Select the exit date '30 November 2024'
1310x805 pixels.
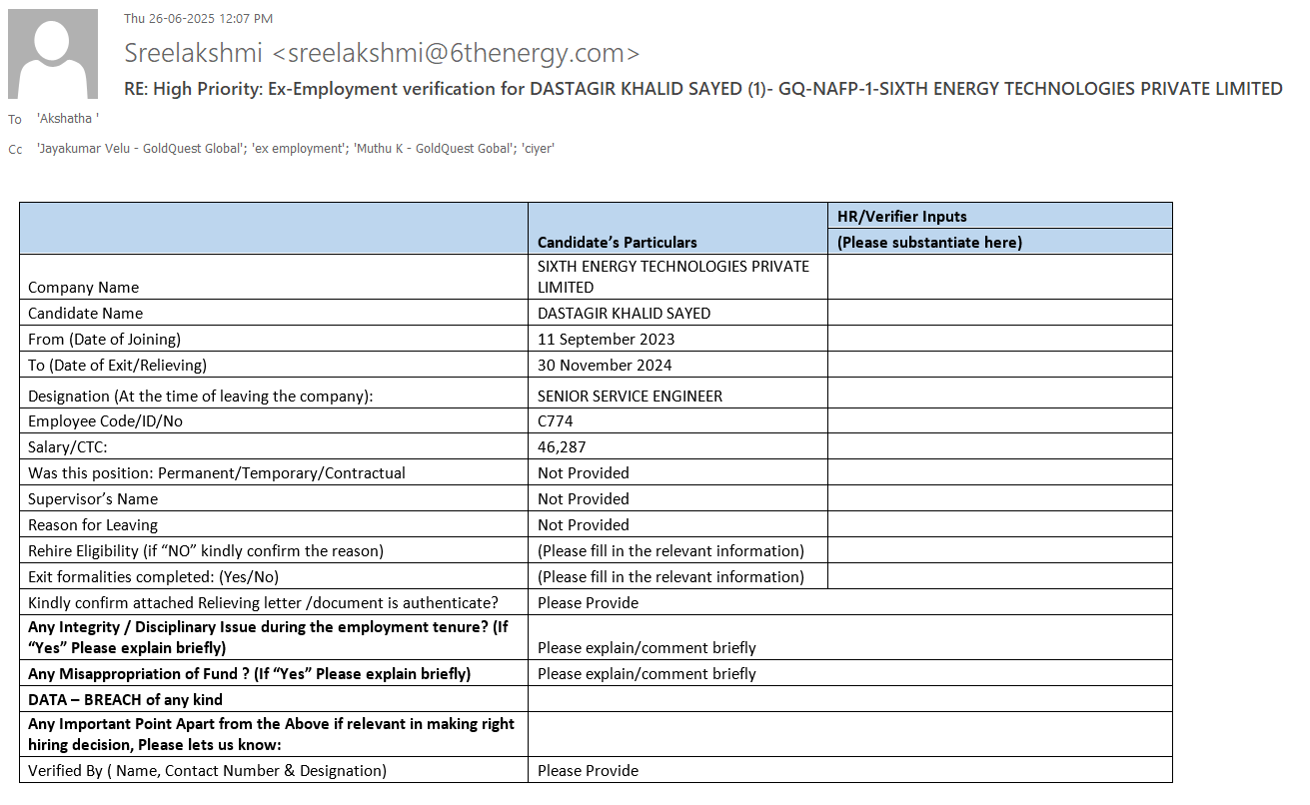click(605, 366)
